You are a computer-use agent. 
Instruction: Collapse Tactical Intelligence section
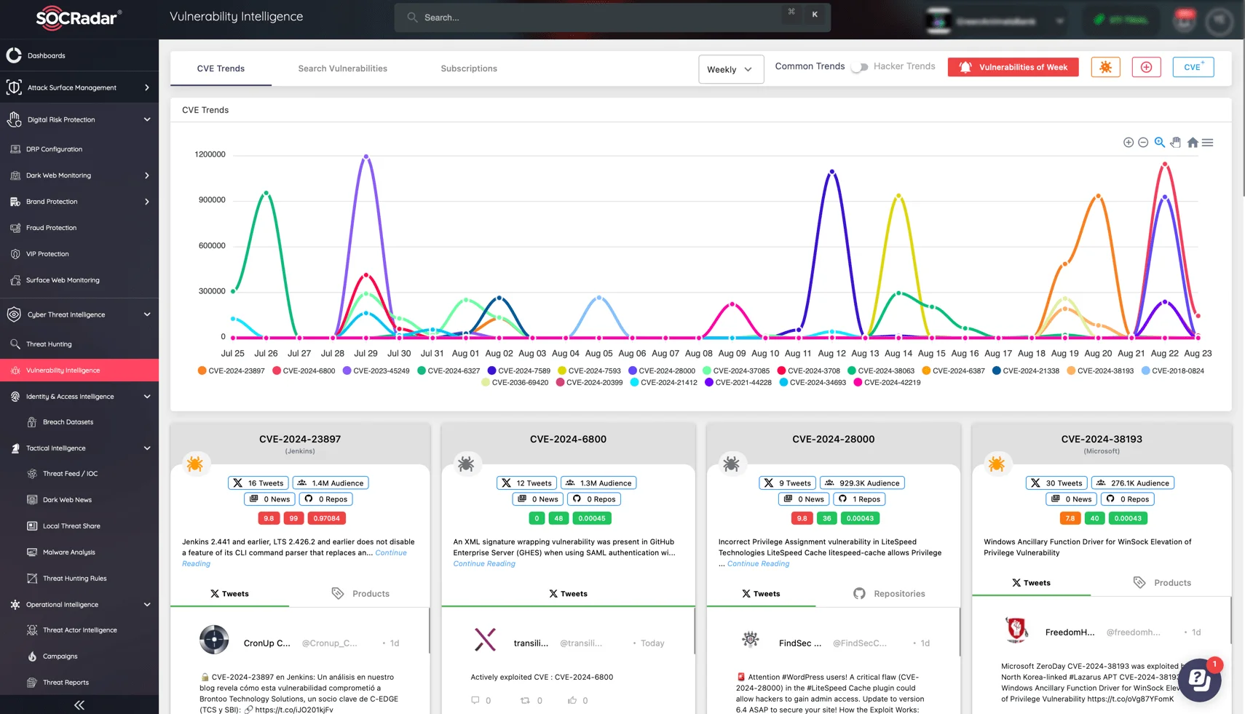tap(79, 448)
